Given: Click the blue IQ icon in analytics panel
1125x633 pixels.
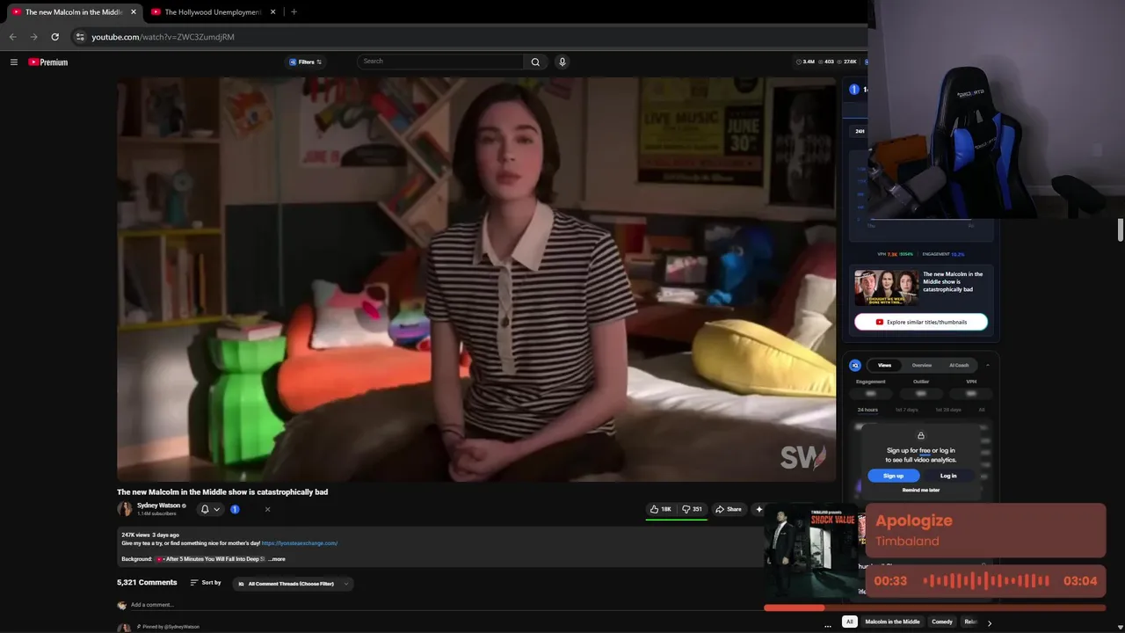Looking at the screenshot, I should coord(855,365).
